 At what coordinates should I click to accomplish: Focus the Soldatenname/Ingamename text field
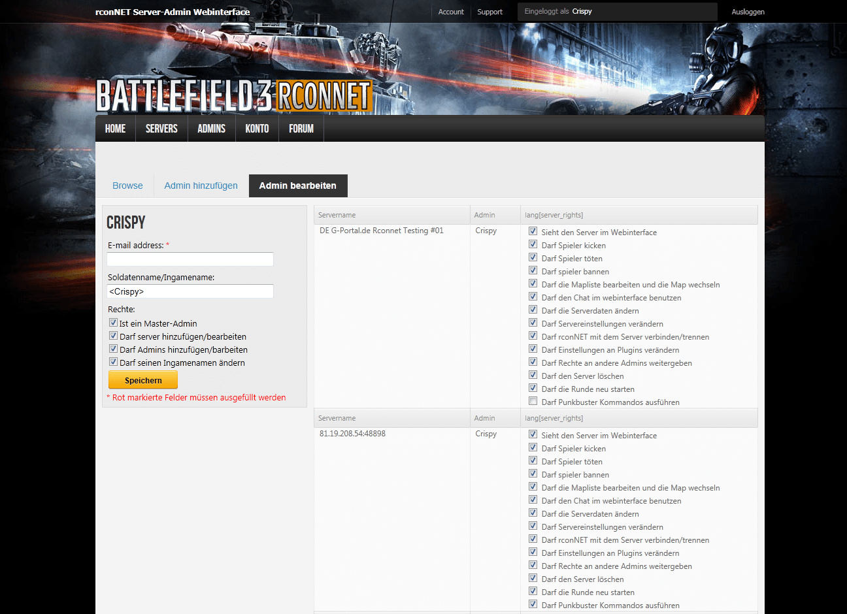click(x=190, y=291)
